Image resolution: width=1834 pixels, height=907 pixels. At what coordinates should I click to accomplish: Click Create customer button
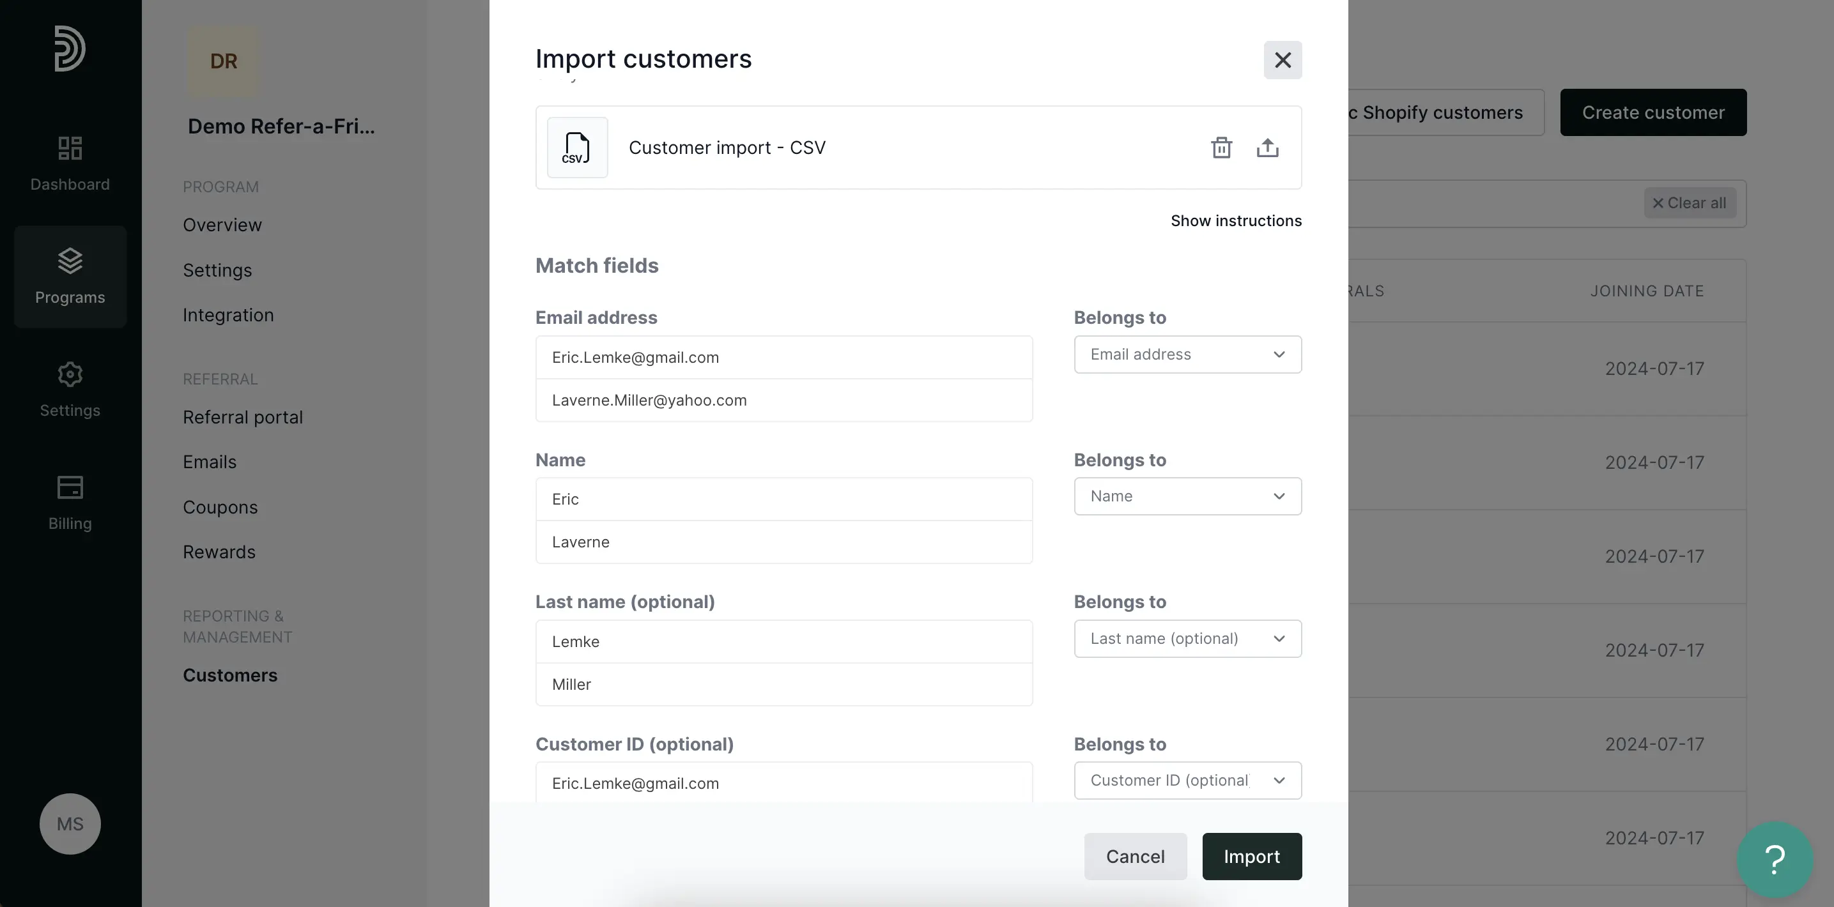pos(1653,112)
